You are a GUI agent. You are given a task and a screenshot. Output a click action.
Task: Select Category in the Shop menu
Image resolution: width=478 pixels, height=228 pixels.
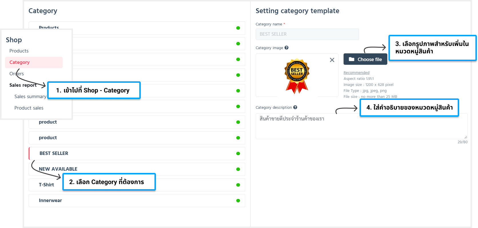click(x=19, y=62)
